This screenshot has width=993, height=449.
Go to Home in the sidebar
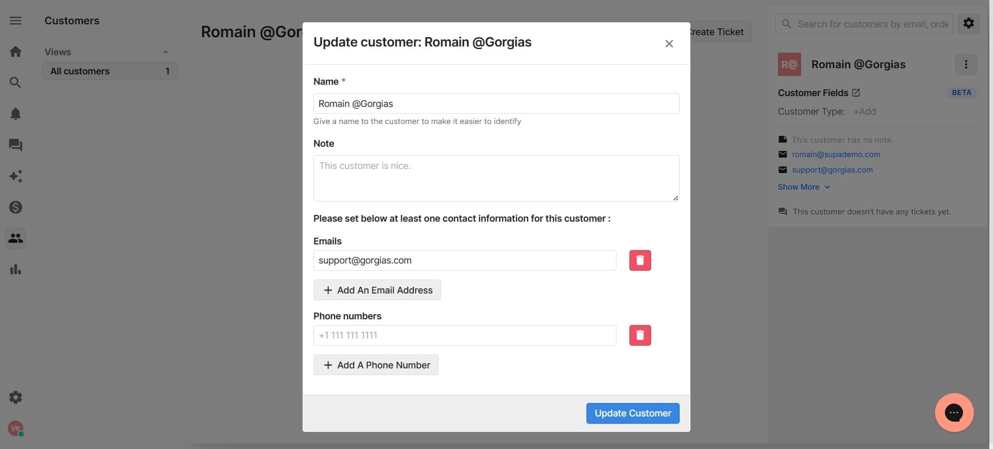click(16, 52)
